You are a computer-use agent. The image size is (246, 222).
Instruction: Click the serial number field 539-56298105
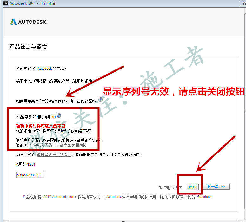pos(30,175)
